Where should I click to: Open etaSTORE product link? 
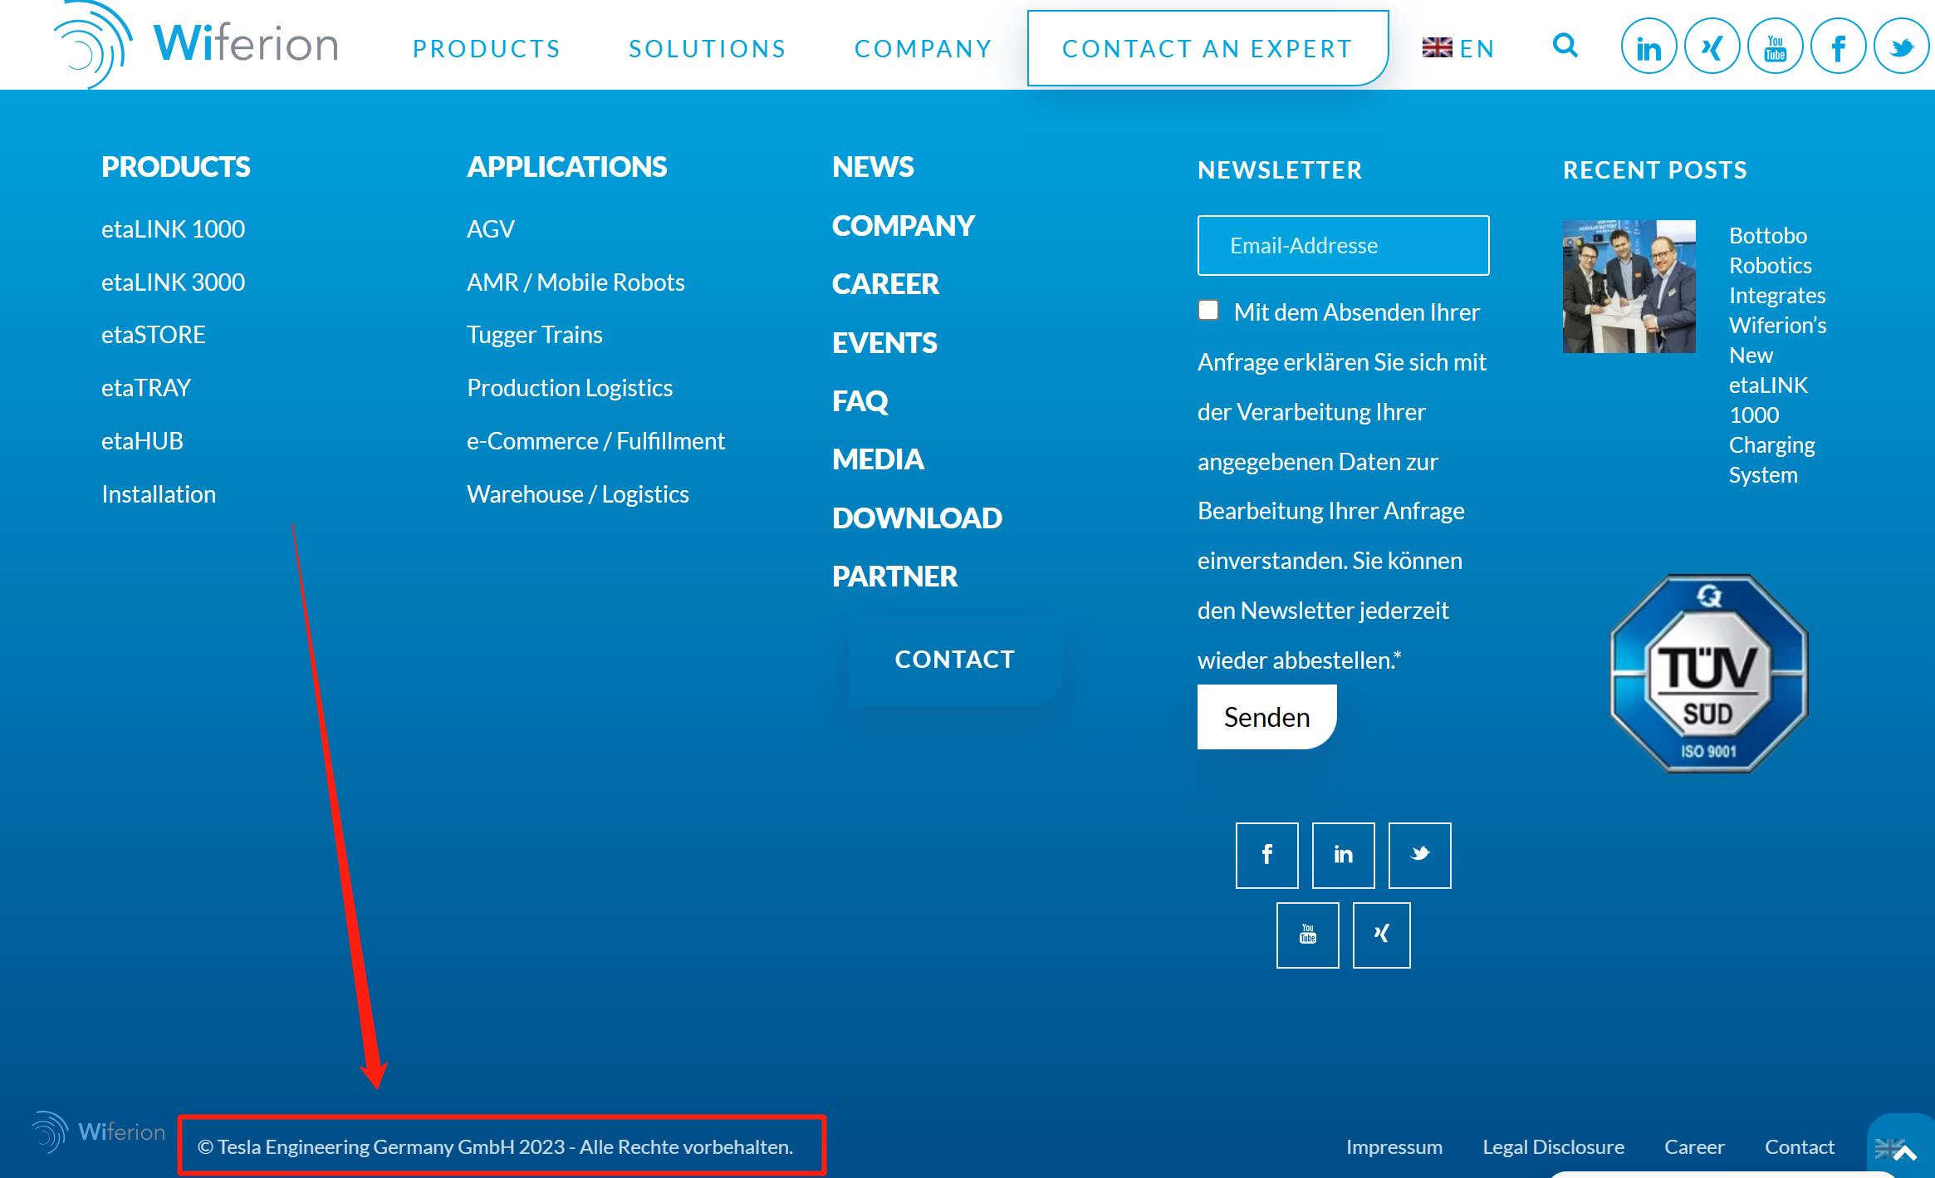coord(154,335)
